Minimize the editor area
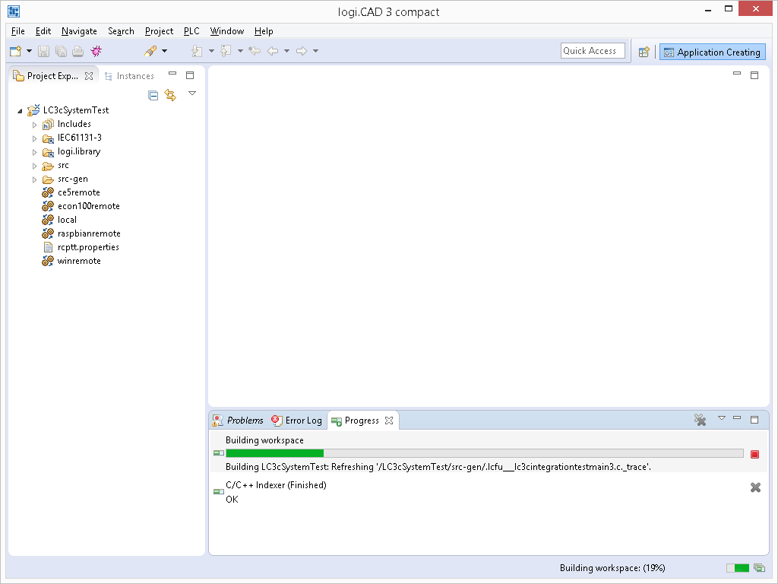The height and width of the screenshot is (584, 778). pyautogui.click(x=737, y=74)
